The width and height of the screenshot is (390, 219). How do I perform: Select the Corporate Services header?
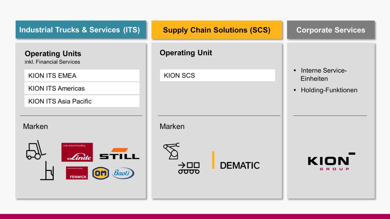pos(331,30)
